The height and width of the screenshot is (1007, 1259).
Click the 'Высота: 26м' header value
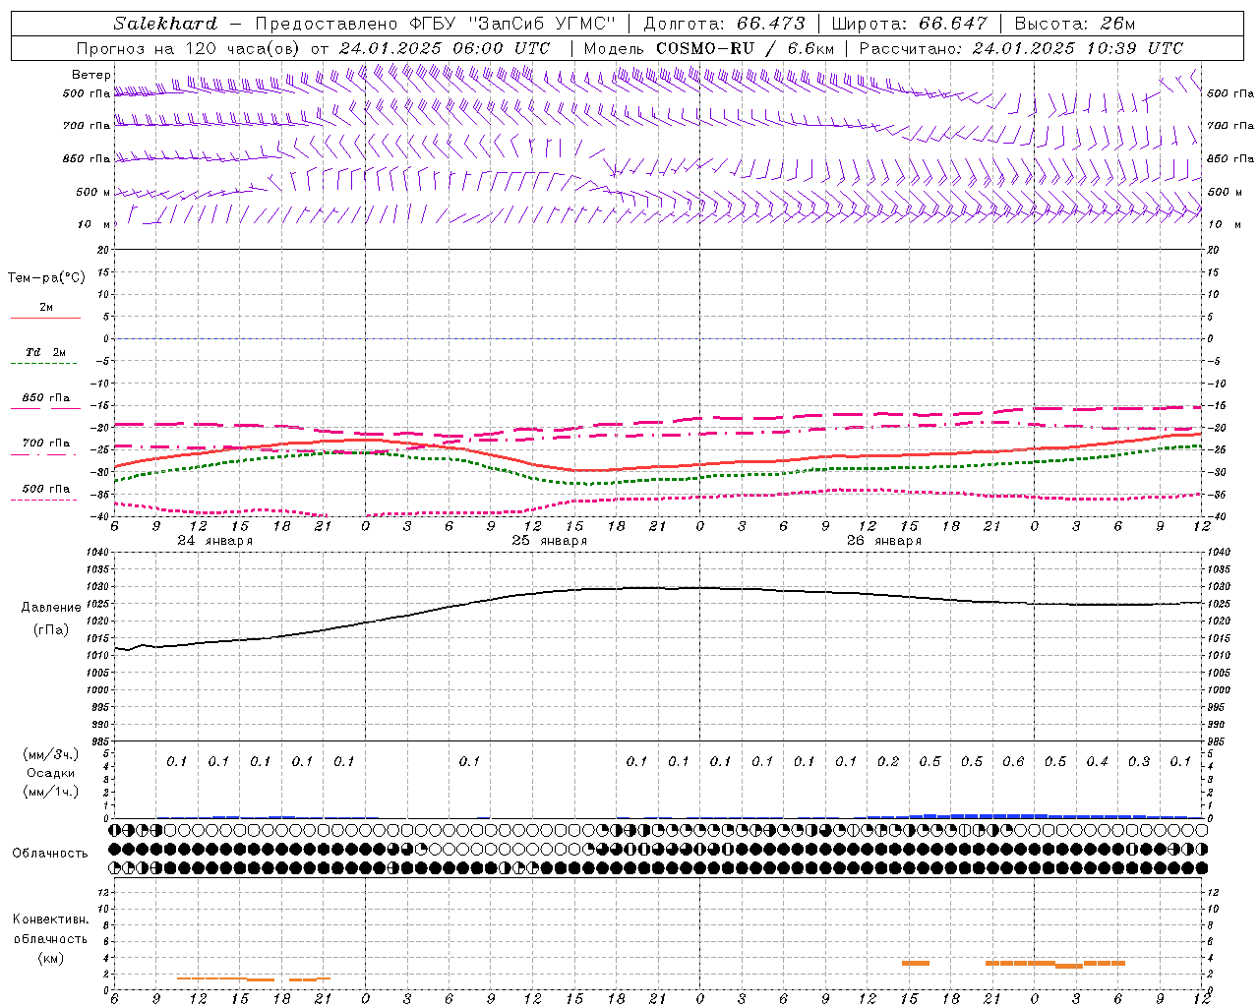tap(1074, 24)
